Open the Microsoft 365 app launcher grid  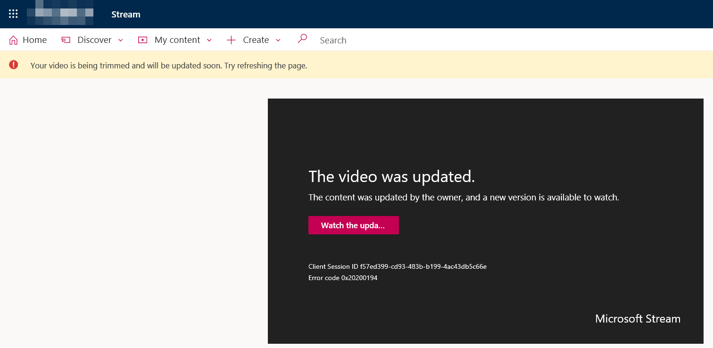tap(13, 14)
